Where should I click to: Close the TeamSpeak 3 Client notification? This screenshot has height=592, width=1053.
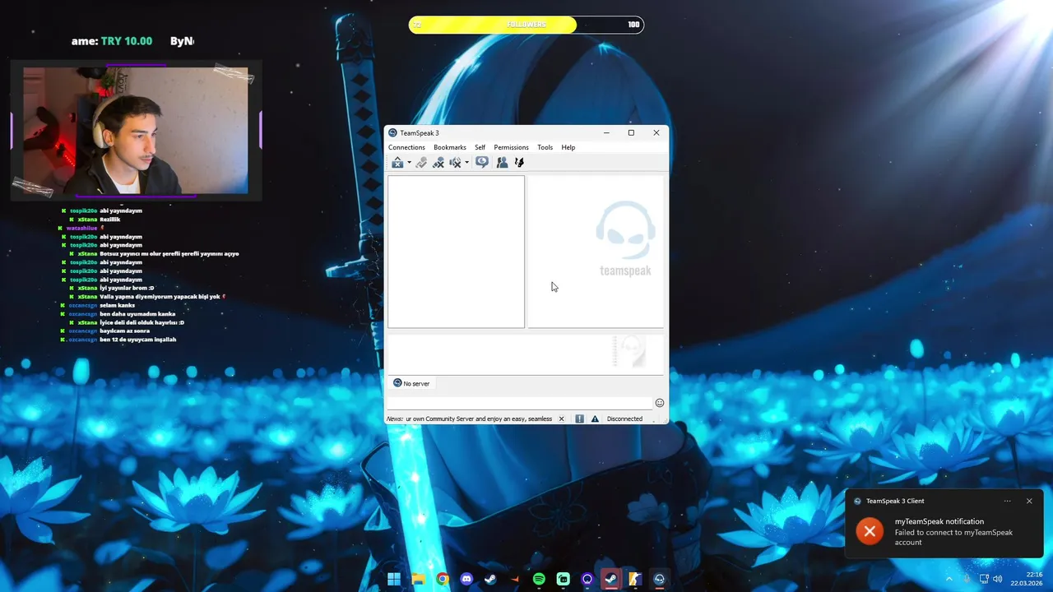click(x=1029, y=501)
